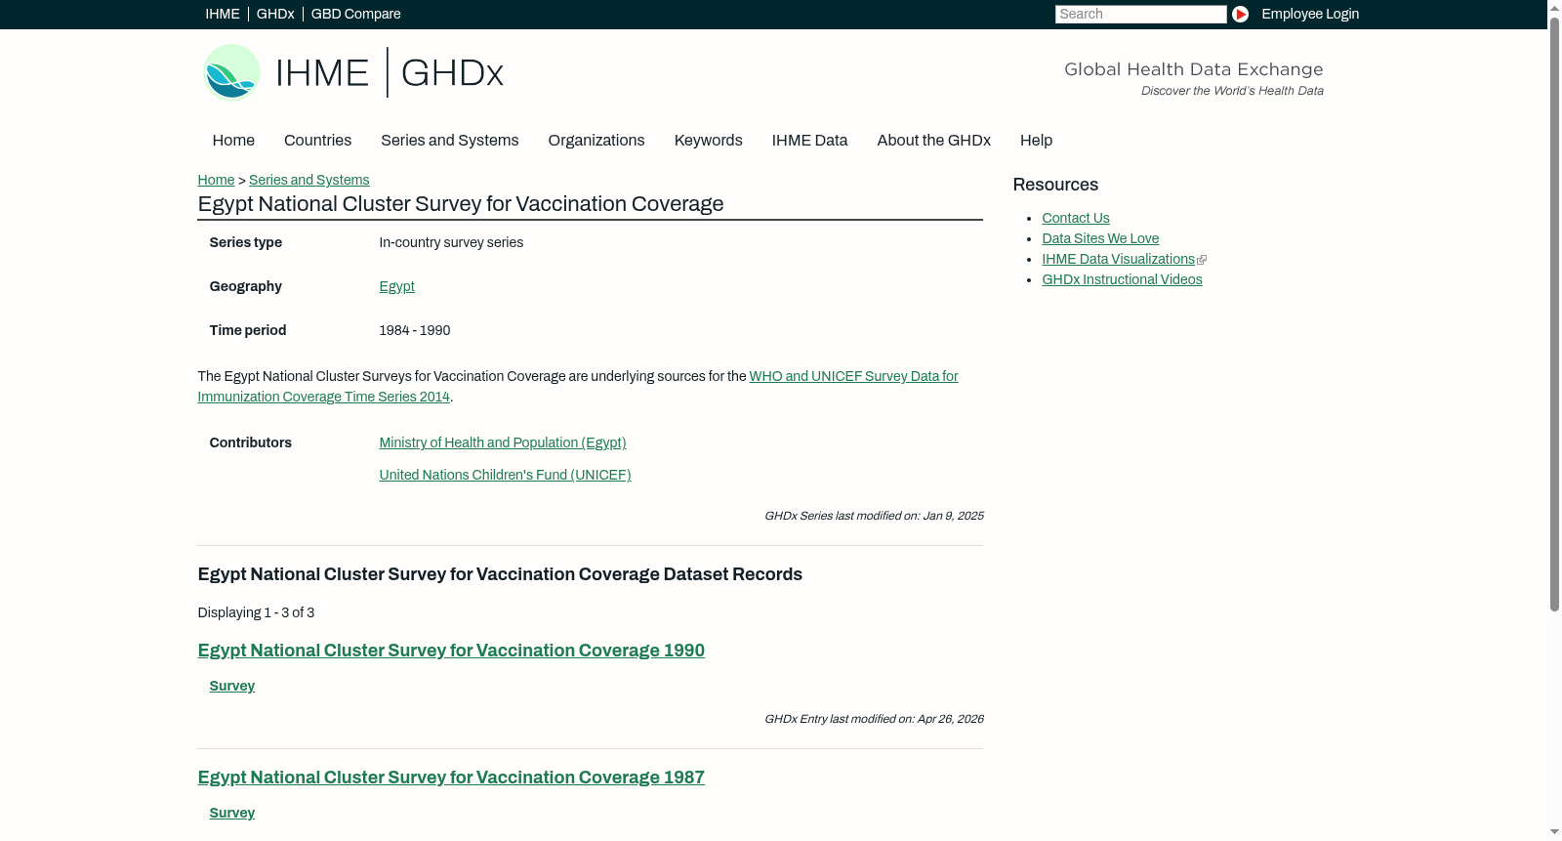Open United Nations Children's Fund (UNICEF) link
Image resolution: width=1562 pixels, height=841 pixels.
click(505, 475)
